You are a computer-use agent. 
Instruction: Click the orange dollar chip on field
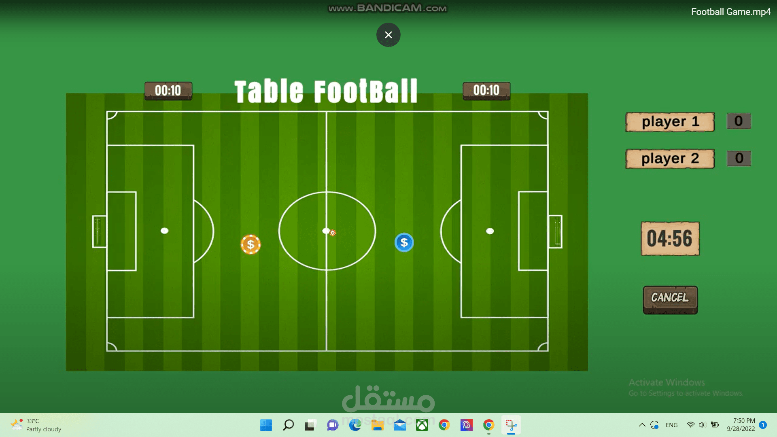pyautogui.click(x=251, y=244)
